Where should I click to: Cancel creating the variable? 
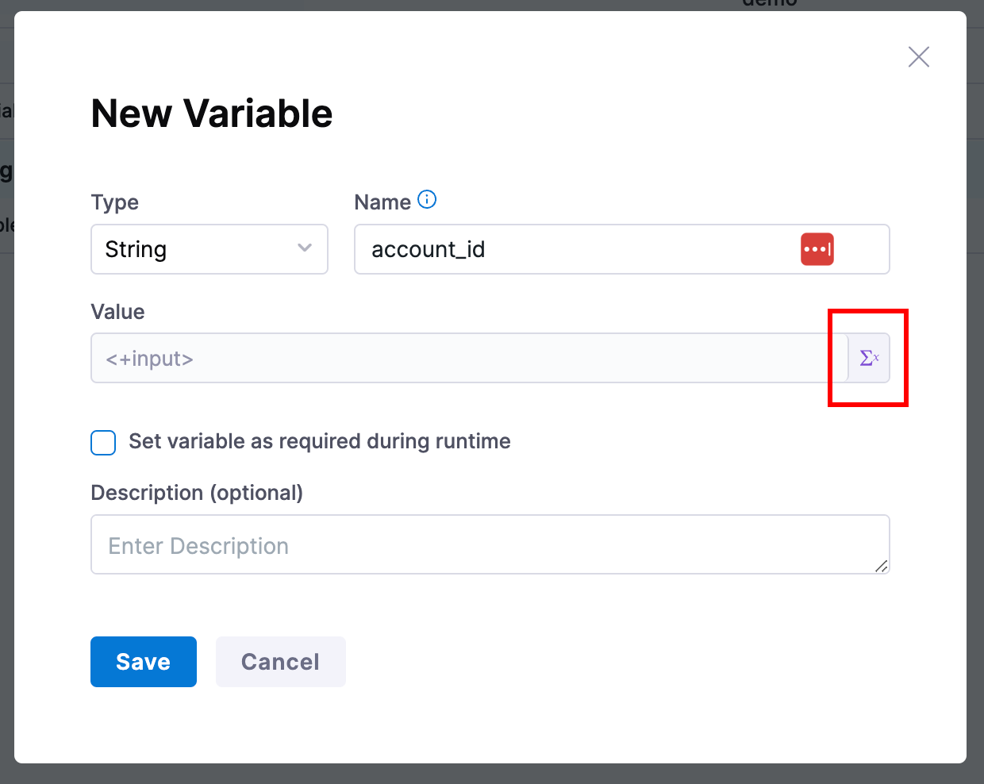coord(280,662)
